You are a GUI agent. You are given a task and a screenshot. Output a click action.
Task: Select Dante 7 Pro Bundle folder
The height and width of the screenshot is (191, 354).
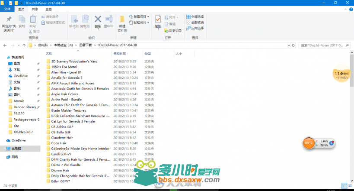(66, 165)
